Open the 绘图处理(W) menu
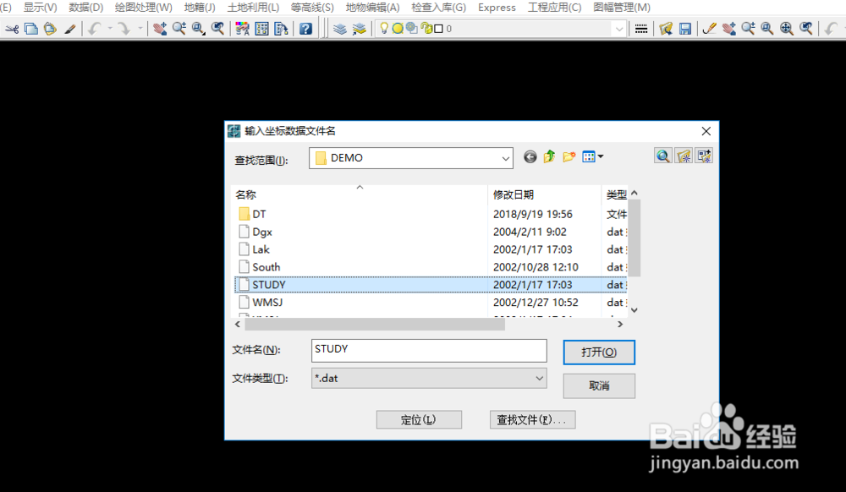The height and width of the screenshot is (492, 846). pyautogui.click(x=144, y=8)
